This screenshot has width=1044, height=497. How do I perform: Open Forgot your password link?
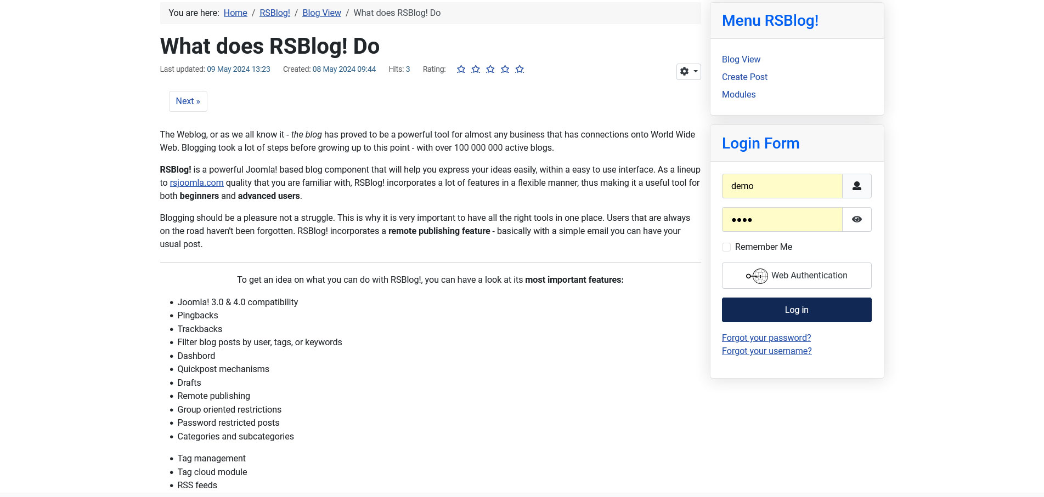point(766,338)
